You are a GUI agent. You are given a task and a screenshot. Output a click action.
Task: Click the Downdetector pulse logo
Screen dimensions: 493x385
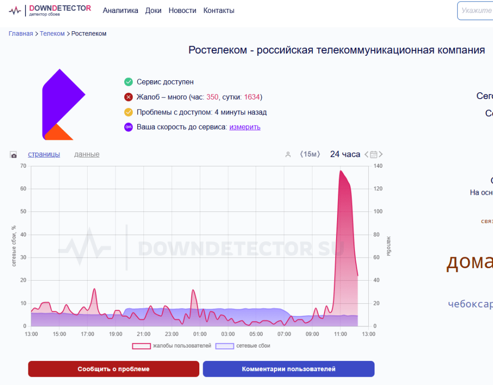point(15,11)
